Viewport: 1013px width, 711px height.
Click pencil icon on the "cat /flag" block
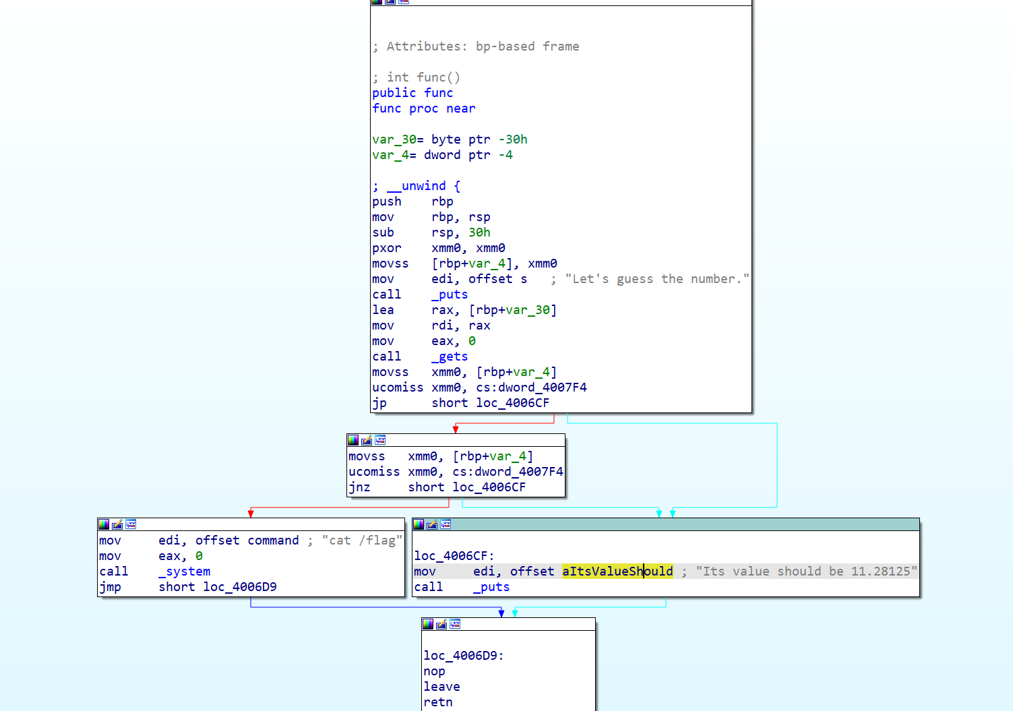coord(117,524)
